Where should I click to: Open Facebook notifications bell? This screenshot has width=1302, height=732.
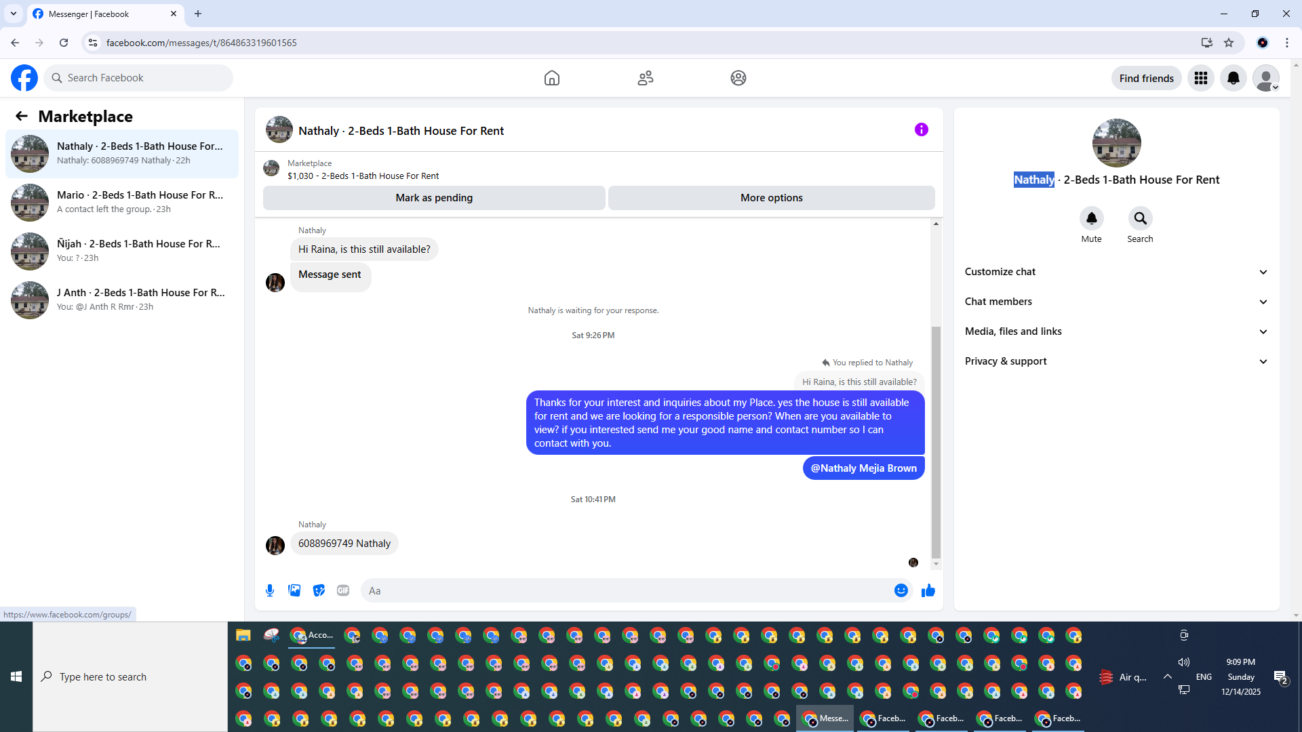(x=1233, y=78)
